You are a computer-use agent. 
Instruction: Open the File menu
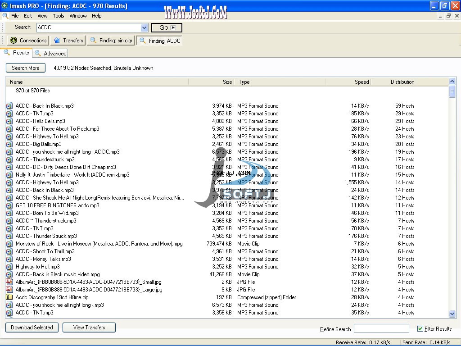pos(15,16)
